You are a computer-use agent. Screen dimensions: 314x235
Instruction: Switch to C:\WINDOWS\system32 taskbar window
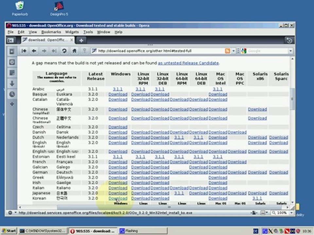[x=43, y=231]
